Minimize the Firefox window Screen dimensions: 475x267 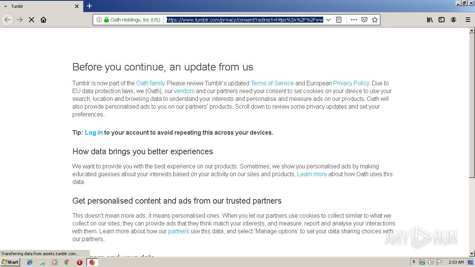[458, 3]
